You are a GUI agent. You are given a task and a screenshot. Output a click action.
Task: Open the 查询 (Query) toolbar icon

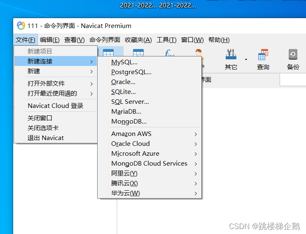pos(263,59)
